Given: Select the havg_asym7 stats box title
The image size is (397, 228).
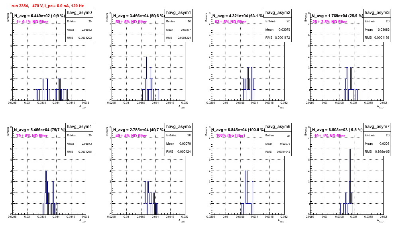Looking at the screenshot, I should coord(377,127).
